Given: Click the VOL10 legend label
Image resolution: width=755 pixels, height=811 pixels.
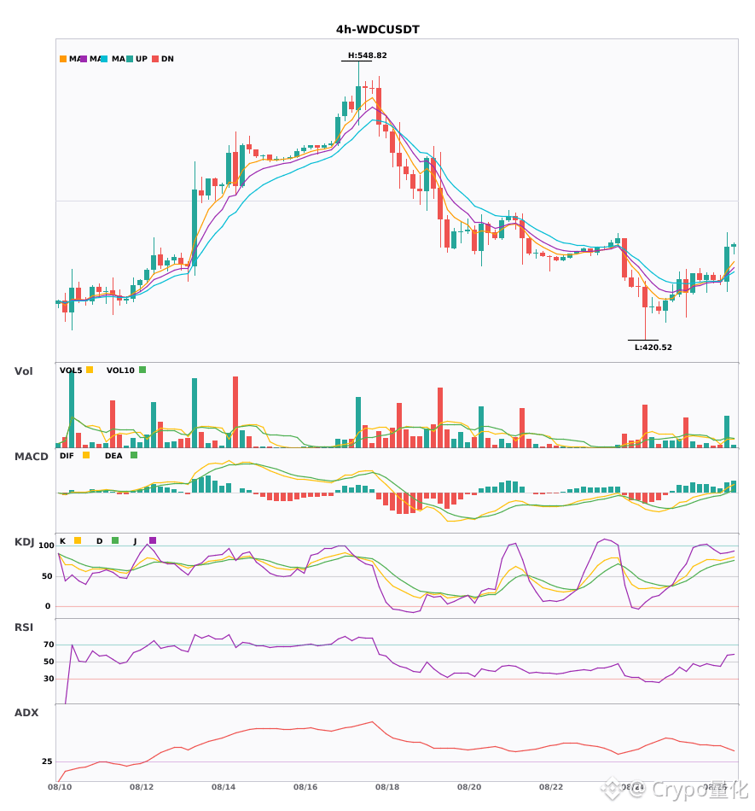Looking at the screenshot, I should [120, 370].
